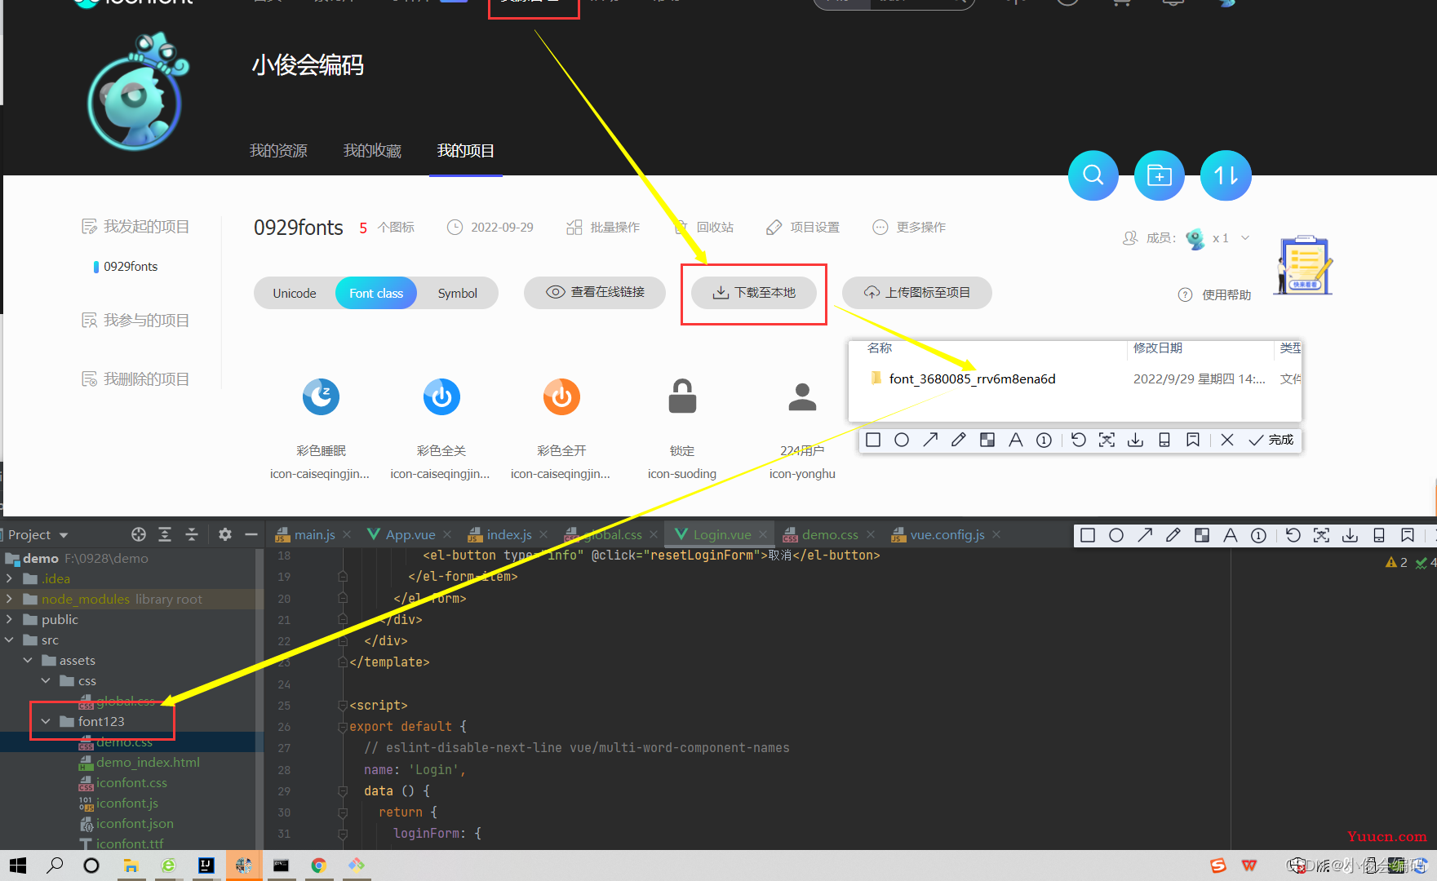
Task: Switch icon format to Unicode
Action: point(295,293)
